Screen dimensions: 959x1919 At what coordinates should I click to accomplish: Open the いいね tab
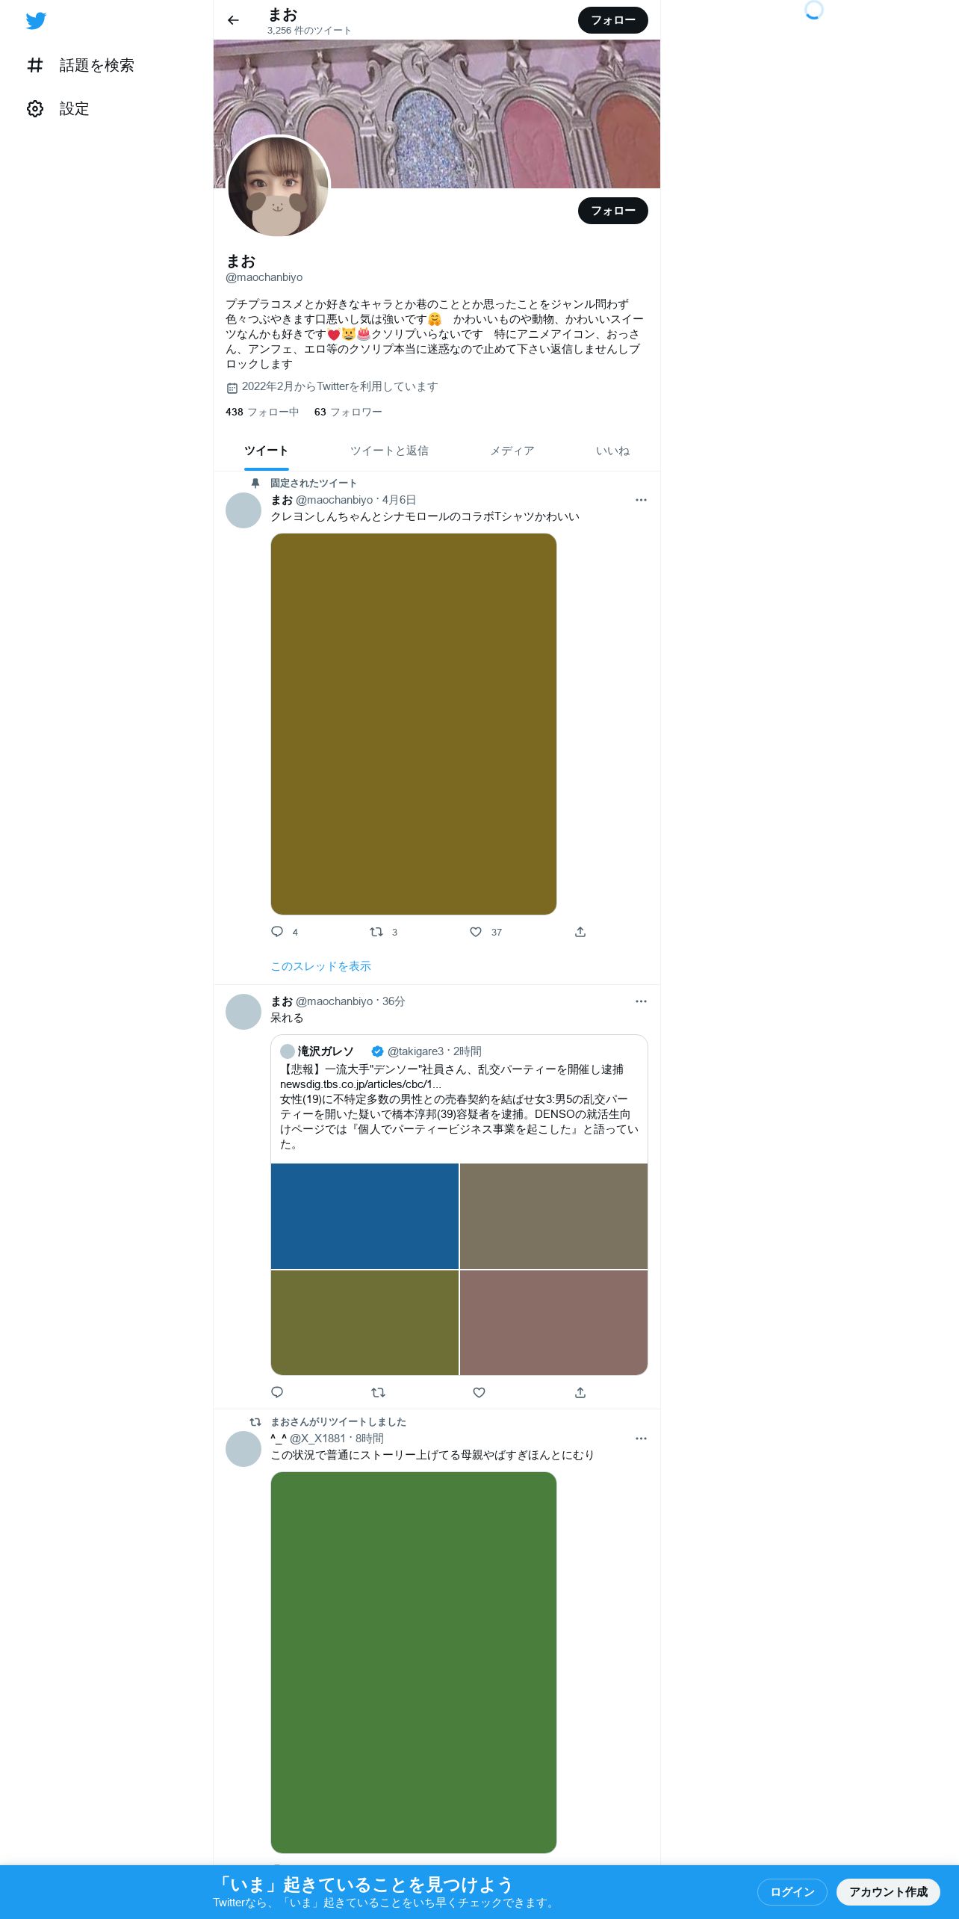tap(612, 451)
